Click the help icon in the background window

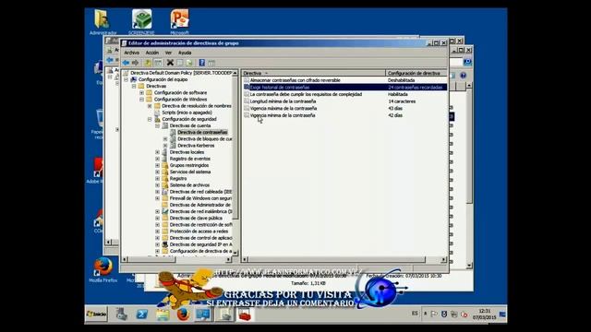[463, 76]
